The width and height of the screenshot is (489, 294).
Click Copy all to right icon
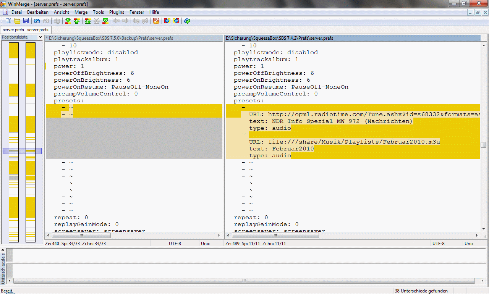(167, 21)
